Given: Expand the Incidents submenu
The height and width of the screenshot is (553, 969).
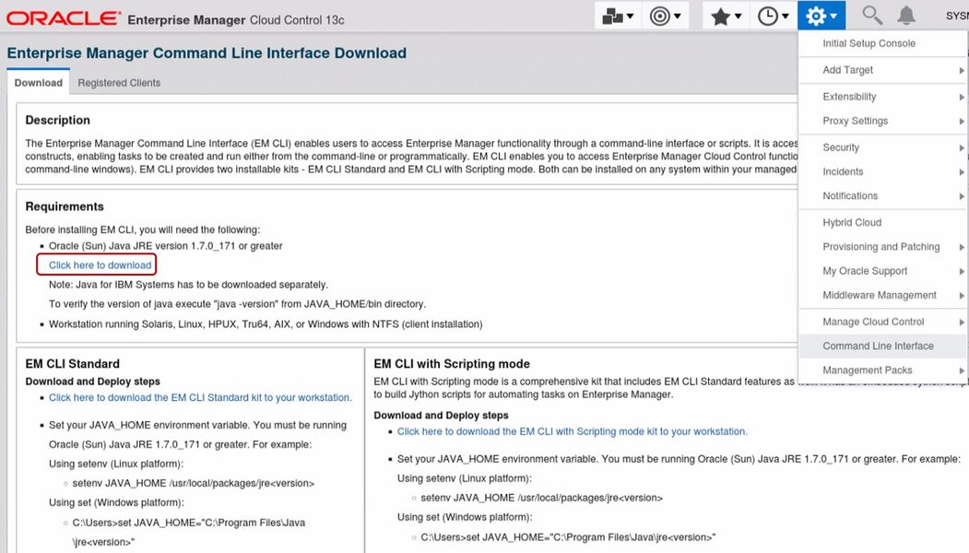Looking at the screenshot, I should pos(882,171).
